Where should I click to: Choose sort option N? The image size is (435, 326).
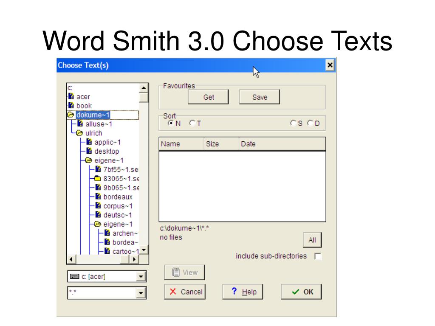tap(171, 123)
